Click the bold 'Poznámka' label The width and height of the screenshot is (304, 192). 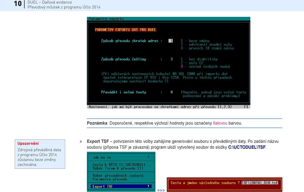click(x=97, y=123)
